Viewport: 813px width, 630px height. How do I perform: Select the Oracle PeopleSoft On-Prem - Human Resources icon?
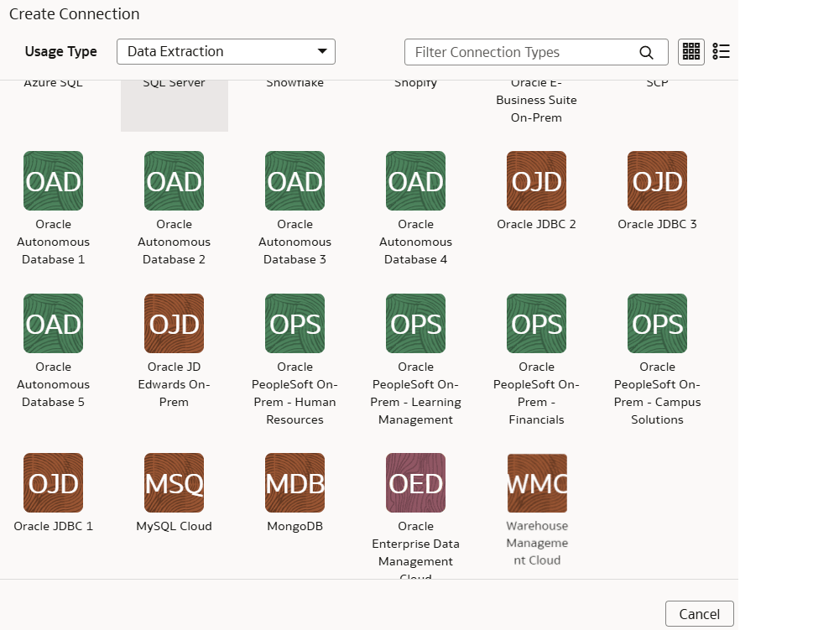tap(294, 323)
